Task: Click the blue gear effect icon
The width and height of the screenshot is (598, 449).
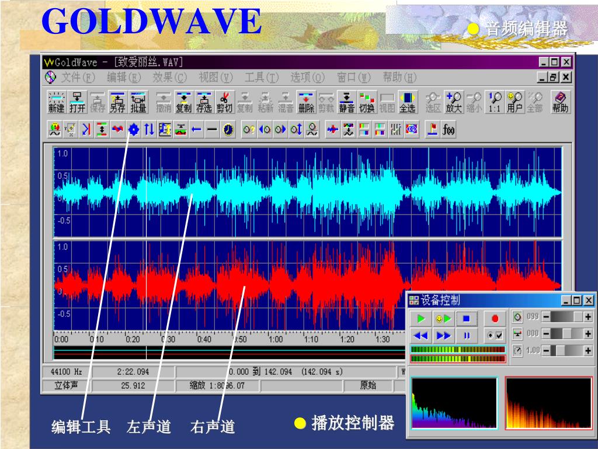Action: (x=134, y=129)
